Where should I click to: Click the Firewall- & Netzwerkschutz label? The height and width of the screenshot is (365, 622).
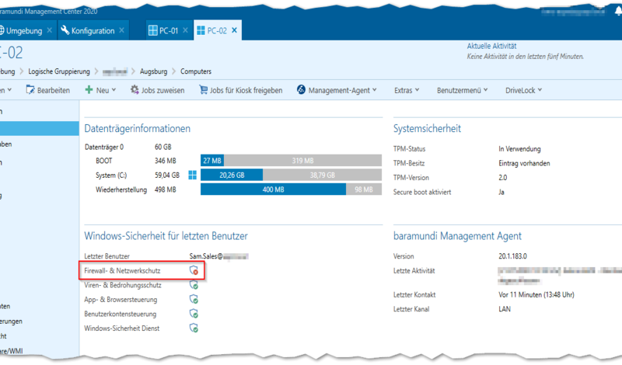click(122, 271)
